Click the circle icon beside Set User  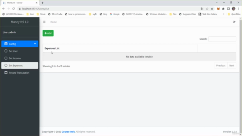coord(6,51)
